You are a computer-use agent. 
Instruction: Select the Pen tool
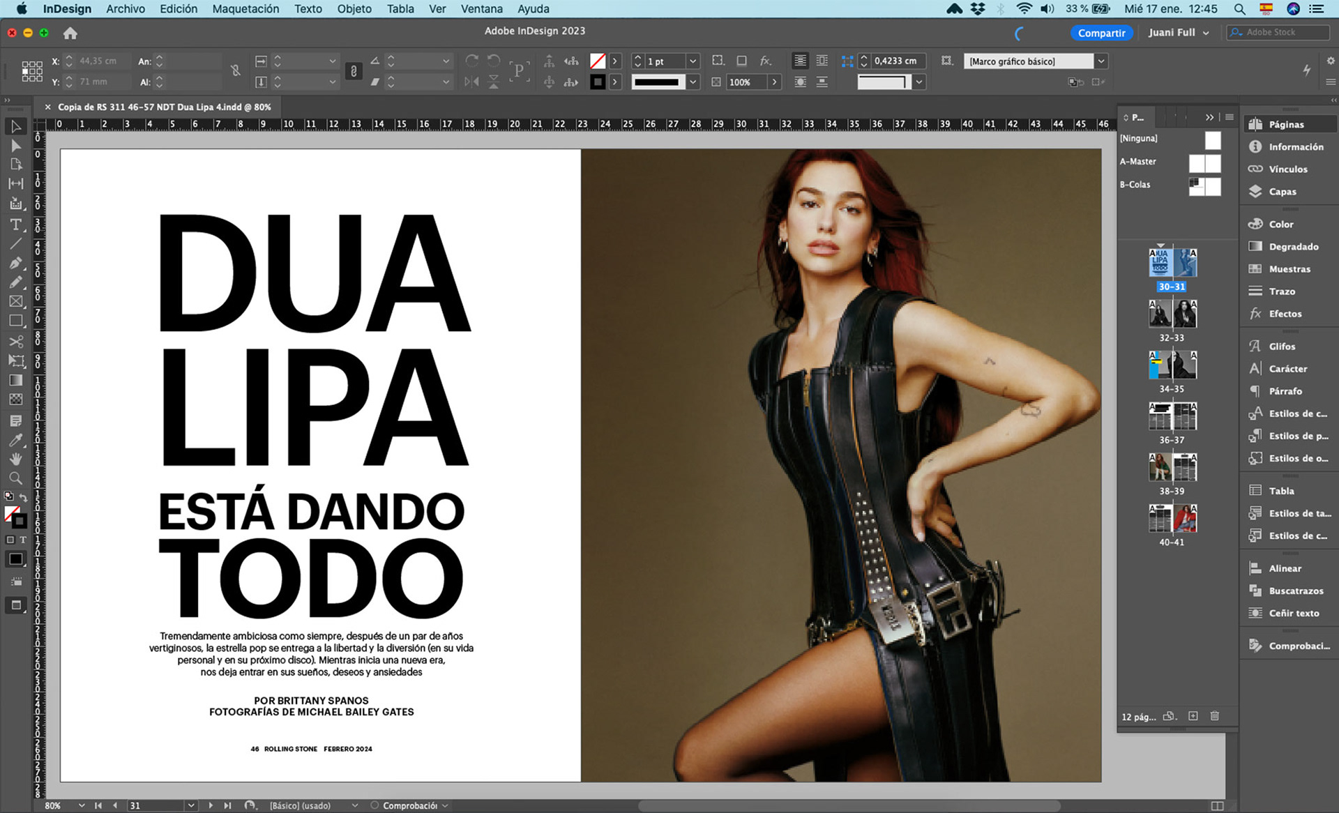click(15, 263)
